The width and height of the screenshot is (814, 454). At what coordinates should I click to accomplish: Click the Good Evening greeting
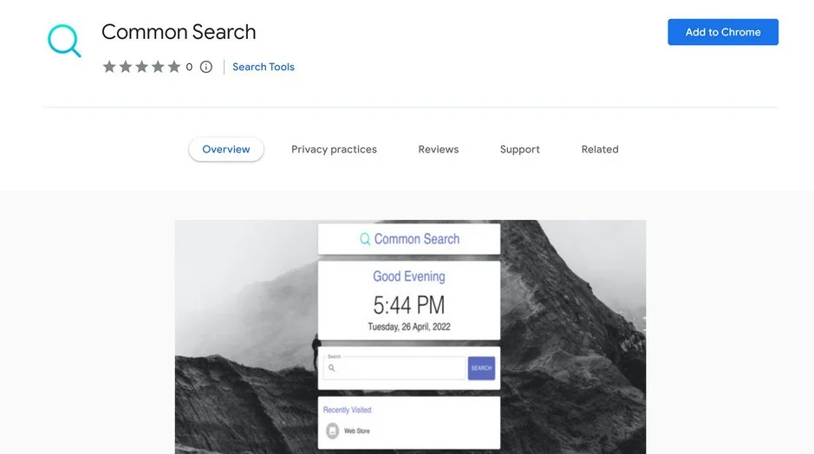(x=409, y=276)
